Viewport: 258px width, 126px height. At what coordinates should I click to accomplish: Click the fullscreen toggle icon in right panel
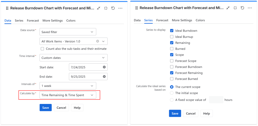click(235, 8)
